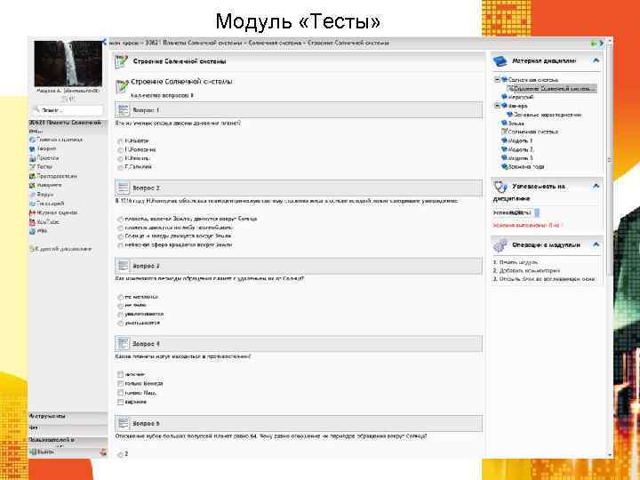Open Времена года in the material tree
The width and height of the screenshot is (640, 480).
point(526,166)
